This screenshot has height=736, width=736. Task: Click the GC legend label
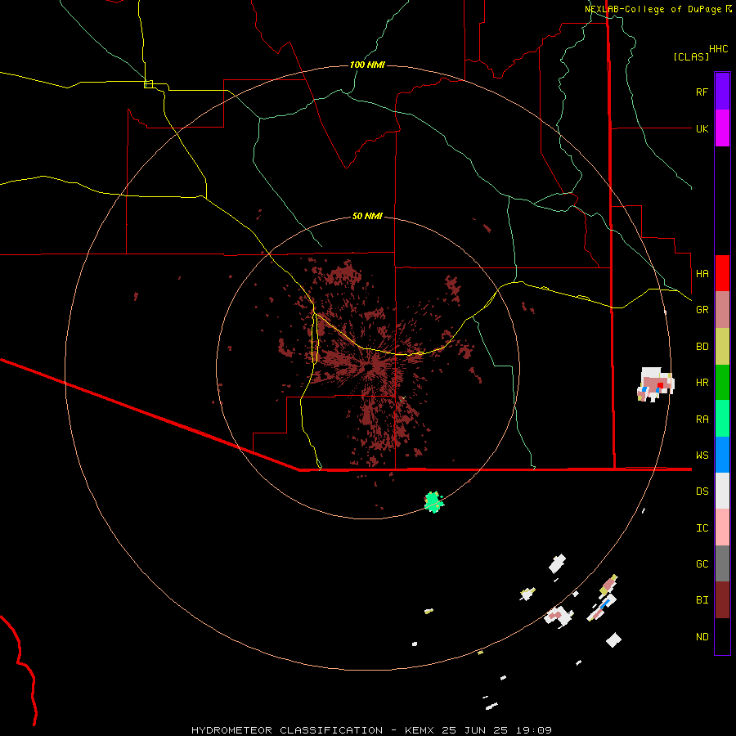[702, 564]
